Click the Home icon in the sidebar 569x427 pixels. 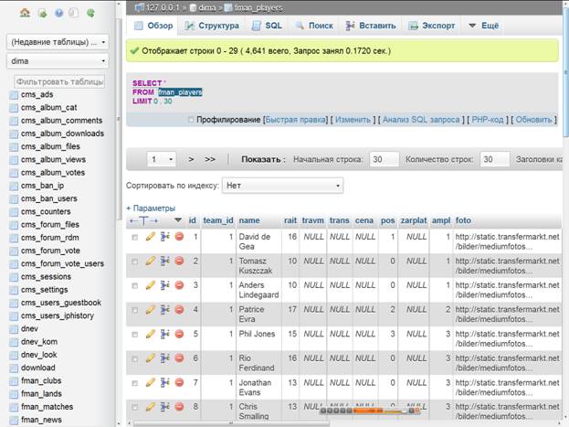point(25,14)
